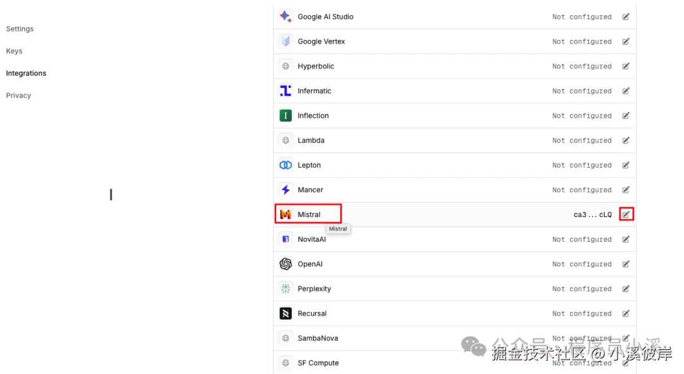Click Not configured status for Recursal
This screenshot has height=374, width=684.
pos(582,313)
